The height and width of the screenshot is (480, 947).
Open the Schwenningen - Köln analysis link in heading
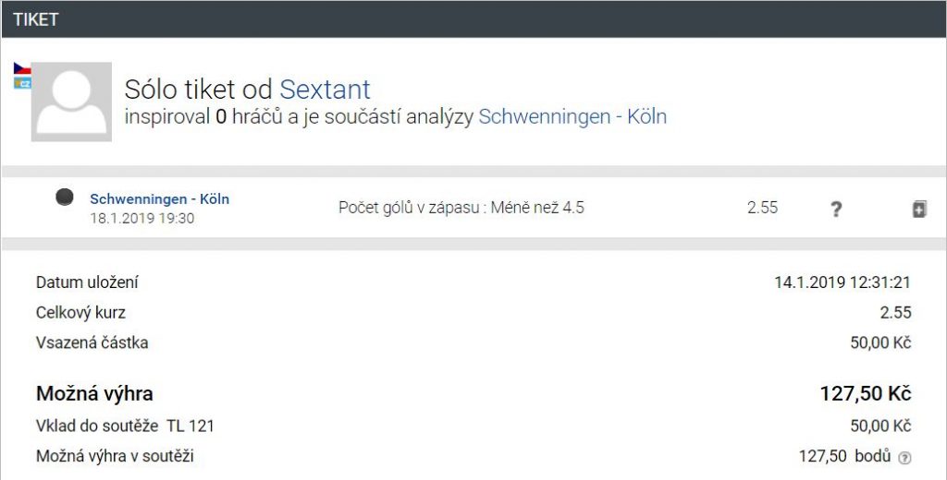[572, 117]
